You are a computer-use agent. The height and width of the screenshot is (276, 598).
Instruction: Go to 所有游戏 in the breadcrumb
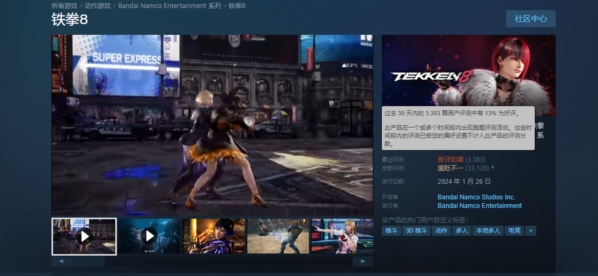tap(64, 6)
